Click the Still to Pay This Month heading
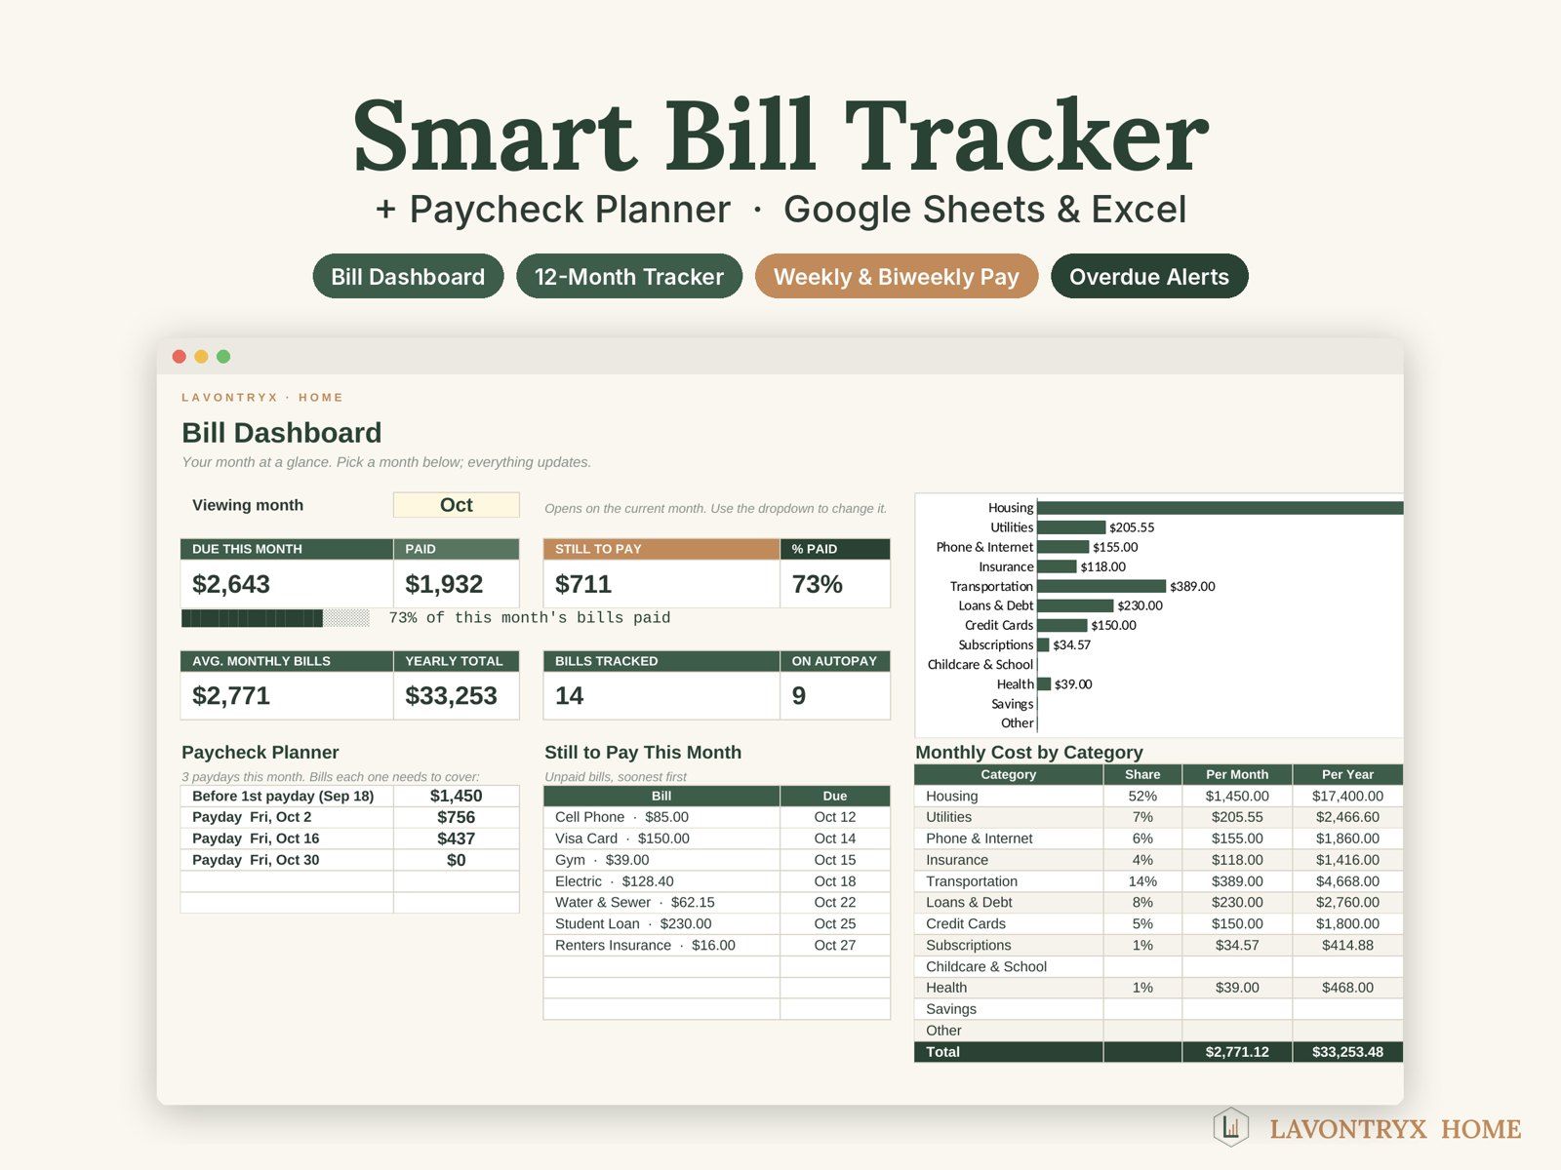The width and height of the screenshot is (1561, 1170). 643,753
